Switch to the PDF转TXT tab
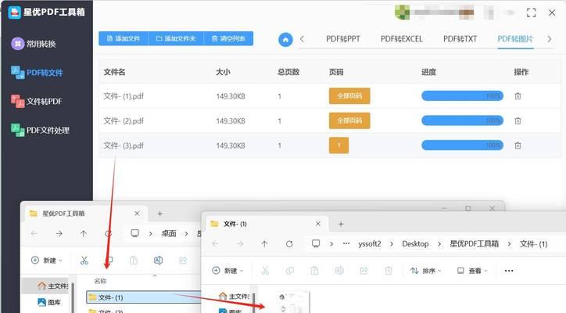 pos(460,38)
